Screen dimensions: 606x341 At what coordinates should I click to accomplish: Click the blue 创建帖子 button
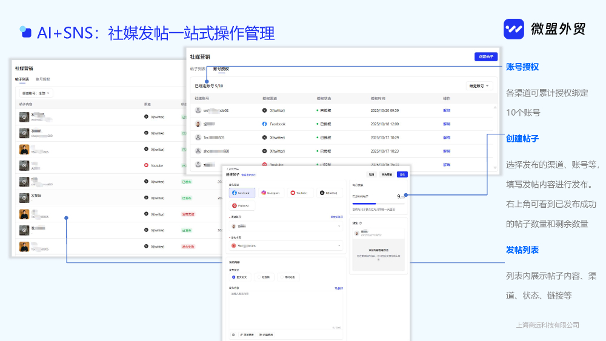[x=486, y=57]
